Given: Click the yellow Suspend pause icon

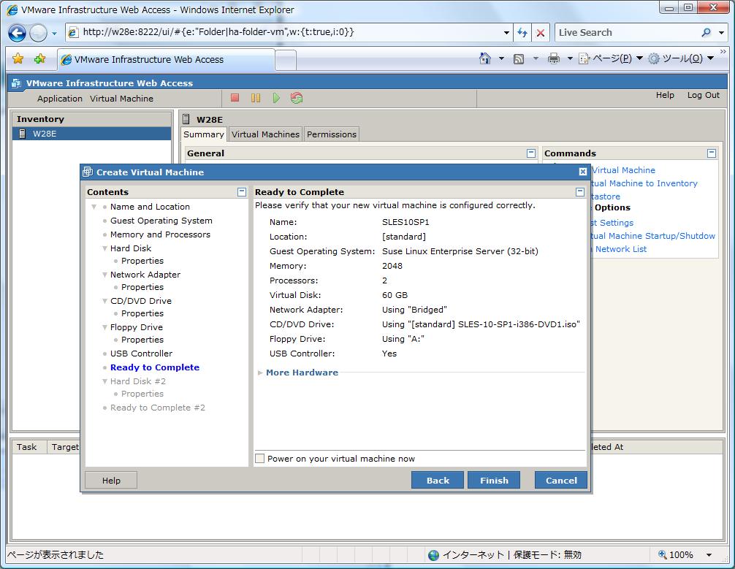Looking at the screenshot, I should pyautogui.click(x=256, y=98).
